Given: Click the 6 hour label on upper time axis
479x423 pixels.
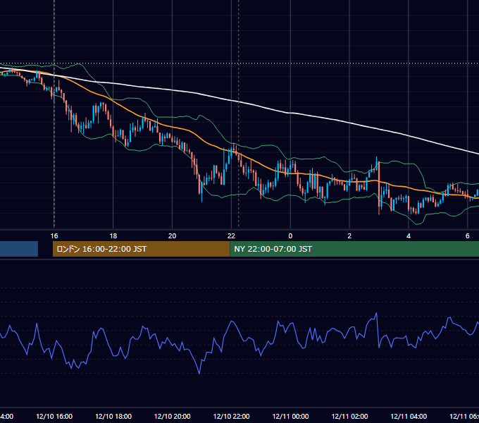Looking at the screenshot, I should 468,236.
